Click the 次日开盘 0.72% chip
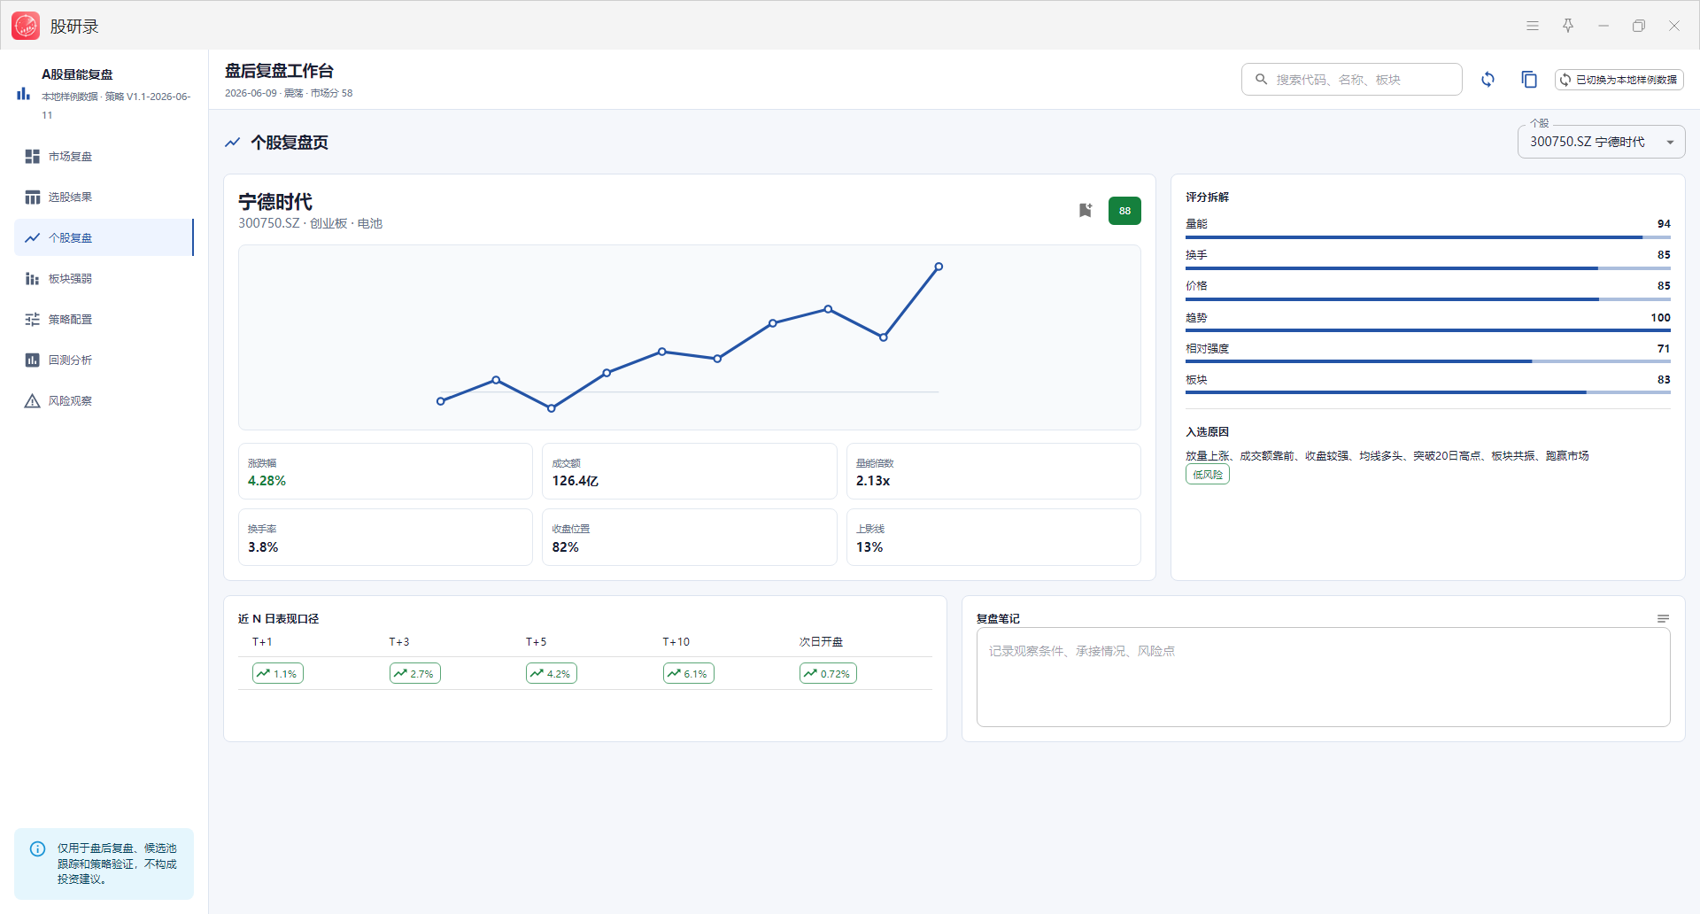1700x914 pixels. (828, 674)
